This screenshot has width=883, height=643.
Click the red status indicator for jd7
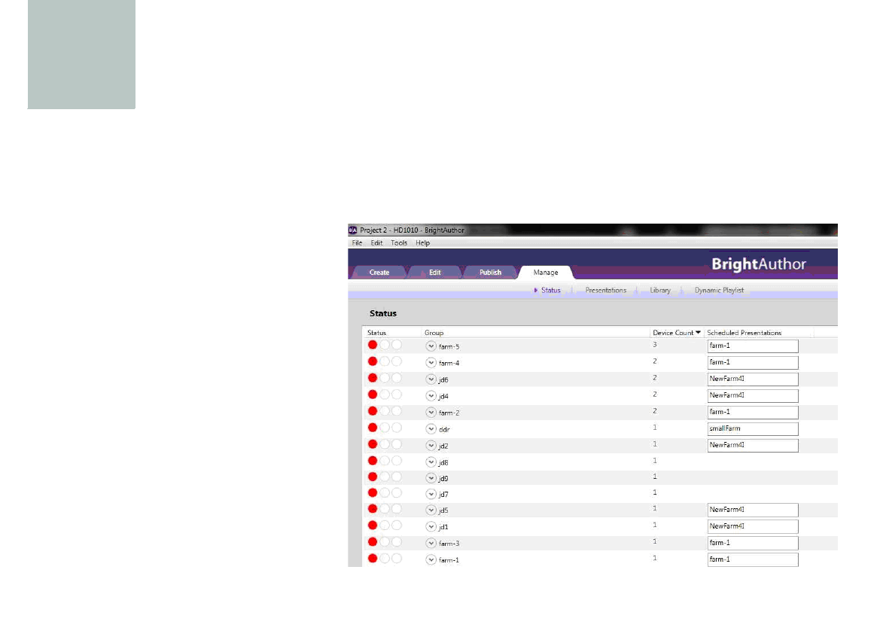pos(373,492)
